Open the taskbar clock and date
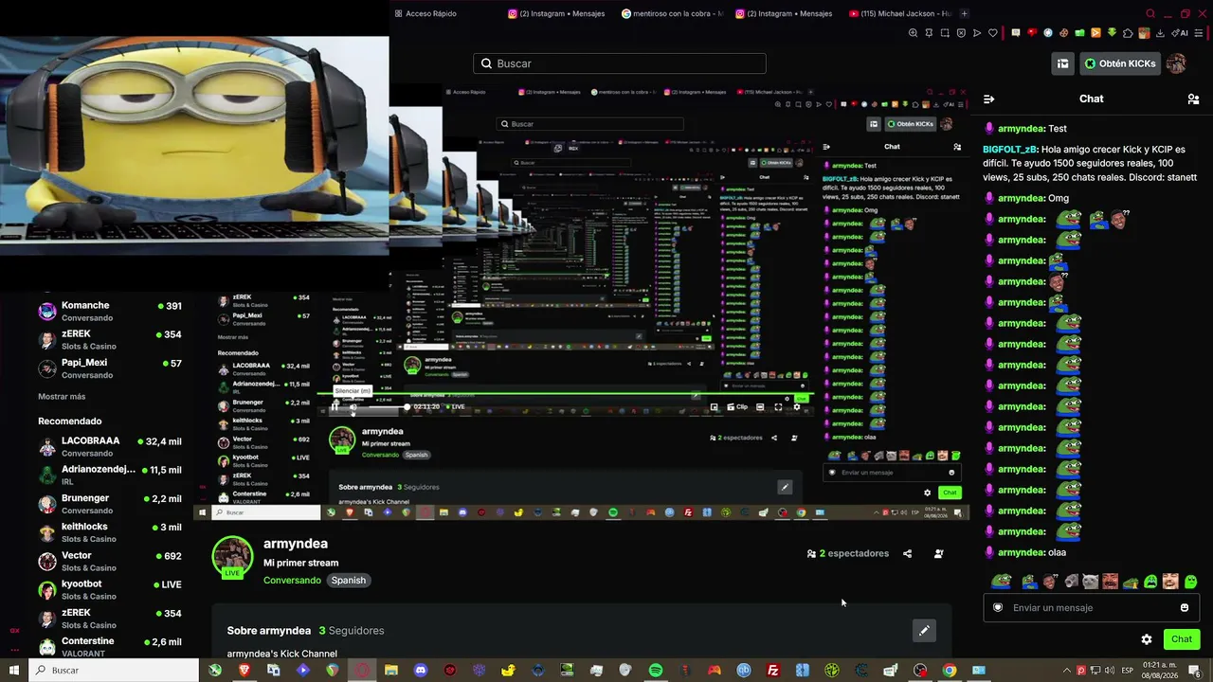The image size is (1213, 682). [x=1161, y=671]
